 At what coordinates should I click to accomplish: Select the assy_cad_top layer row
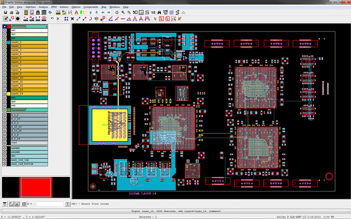[x=29, y=160]
